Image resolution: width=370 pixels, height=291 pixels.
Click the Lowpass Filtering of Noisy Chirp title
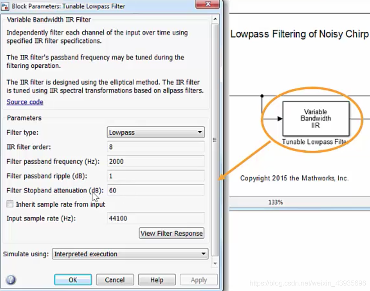(299, 34)
